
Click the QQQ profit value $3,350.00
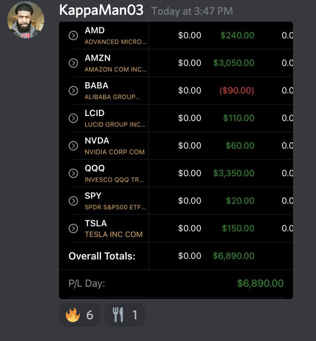[x=234, y=173]
